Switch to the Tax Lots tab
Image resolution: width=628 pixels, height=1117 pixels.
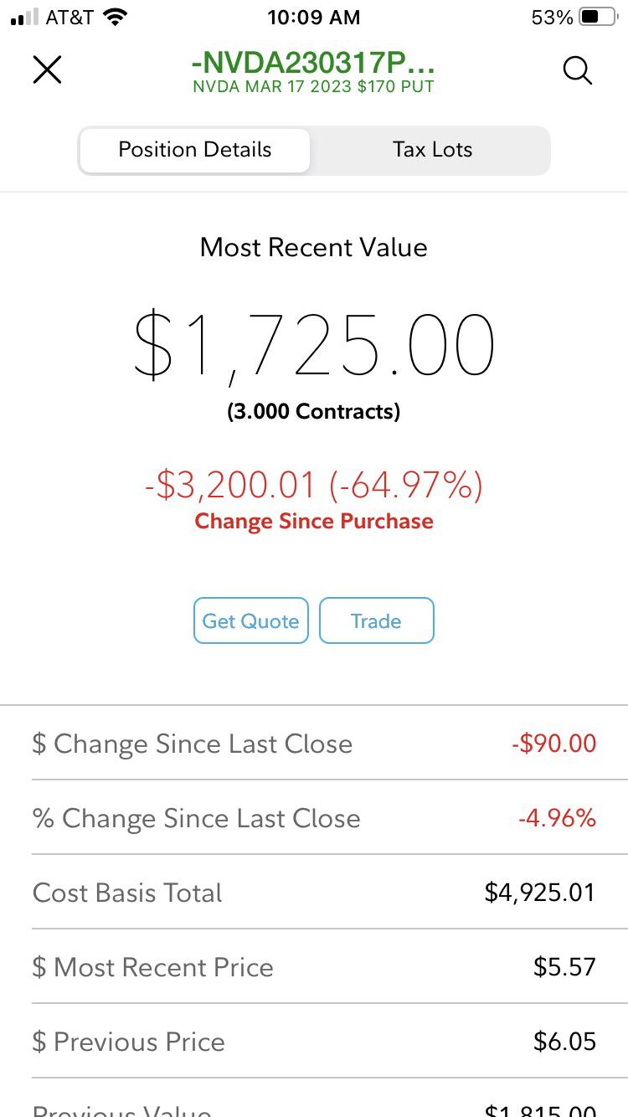(x=432, y=150)
